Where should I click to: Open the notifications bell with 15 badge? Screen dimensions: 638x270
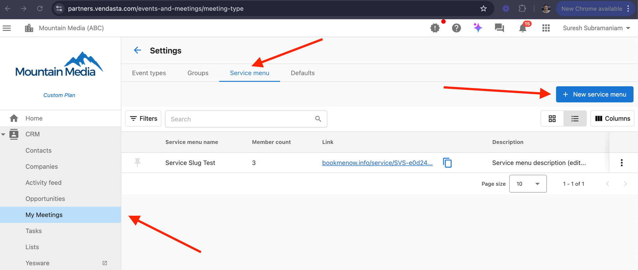click(523, 28)
